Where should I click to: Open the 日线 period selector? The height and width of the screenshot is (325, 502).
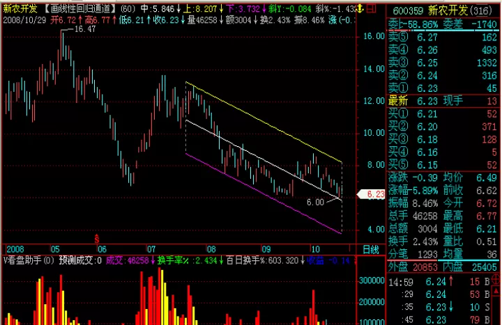(x=371, y=250)
